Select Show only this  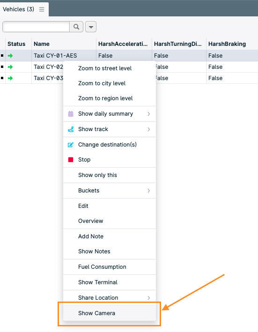pos(110,175)
